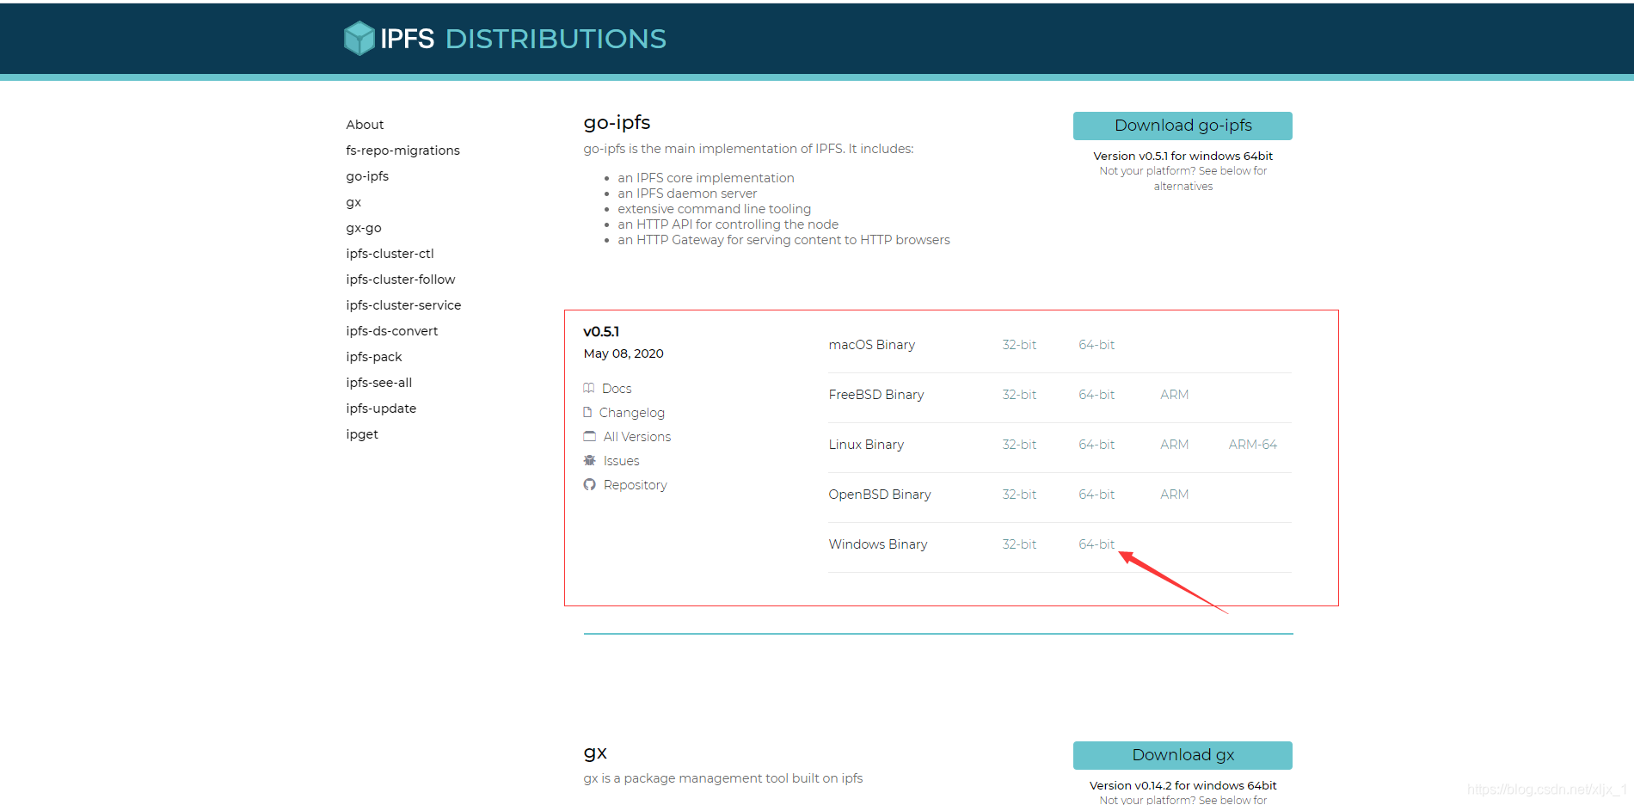Click the May 08, 2020 date
This screenshot has height=805, width=1634.
click(623, 353)
